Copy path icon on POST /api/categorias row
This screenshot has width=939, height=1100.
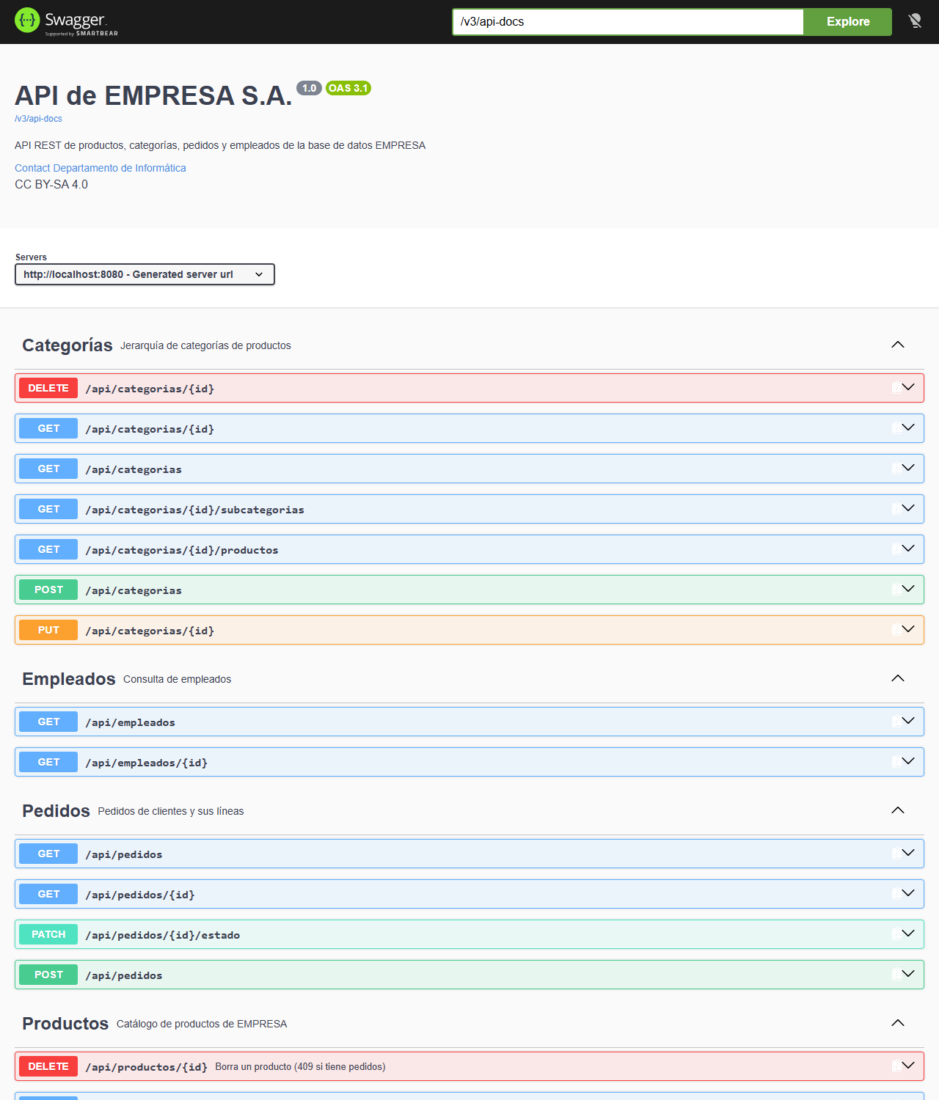coord(896,590)
